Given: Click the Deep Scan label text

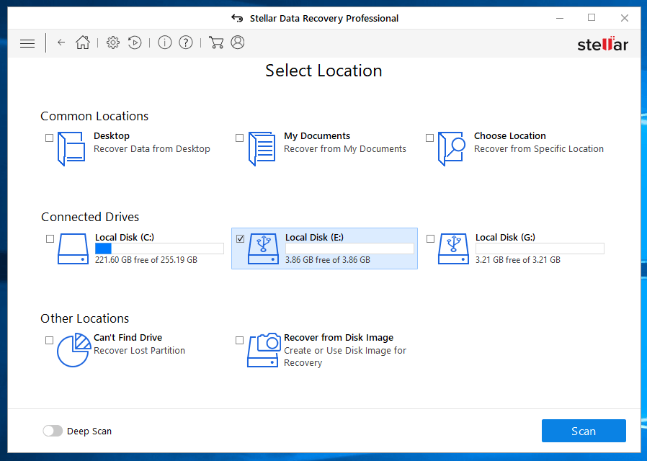Looking at the screenshot, I should coord(89,431).
